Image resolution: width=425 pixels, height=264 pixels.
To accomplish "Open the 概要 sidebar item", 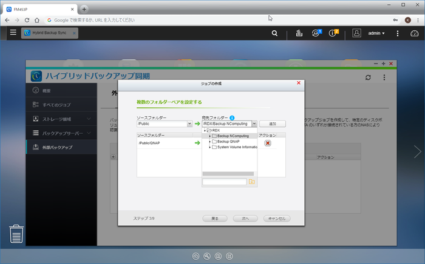I will [61, 90].
